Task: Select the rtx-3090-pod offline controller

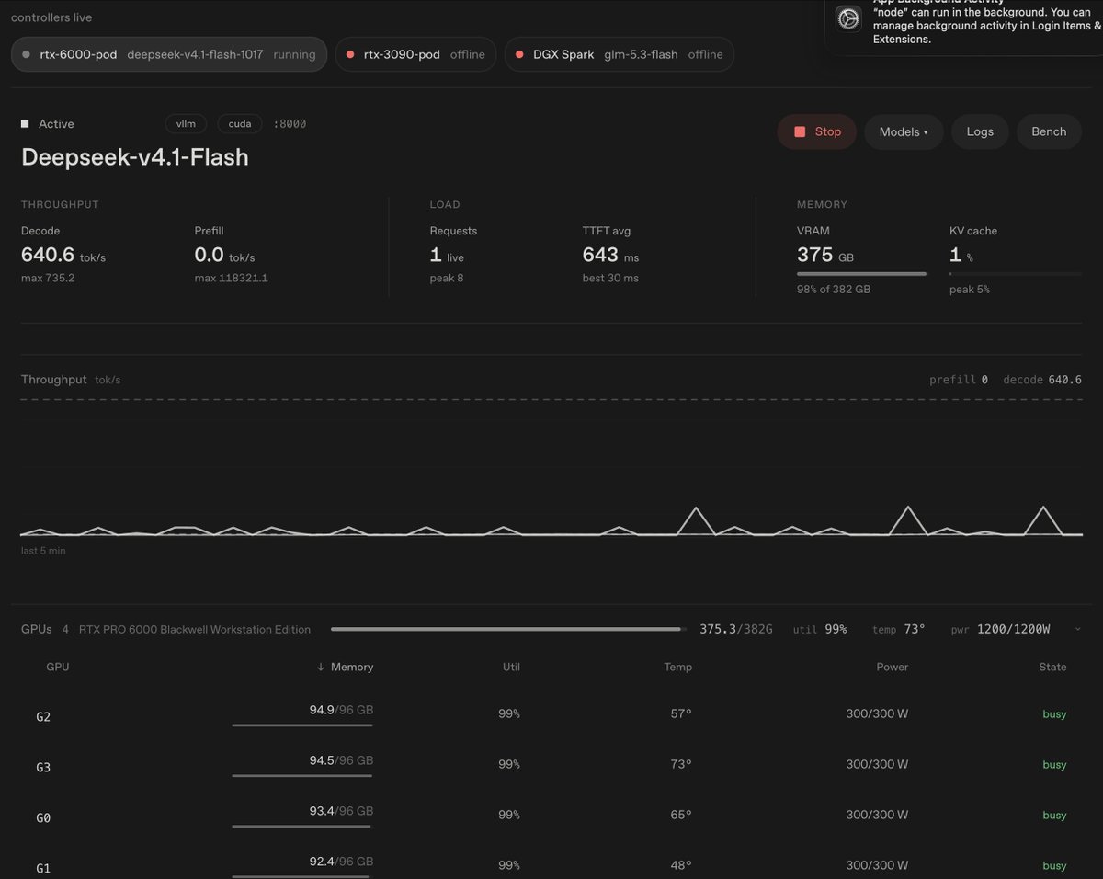Action: (x=415, y=54)
